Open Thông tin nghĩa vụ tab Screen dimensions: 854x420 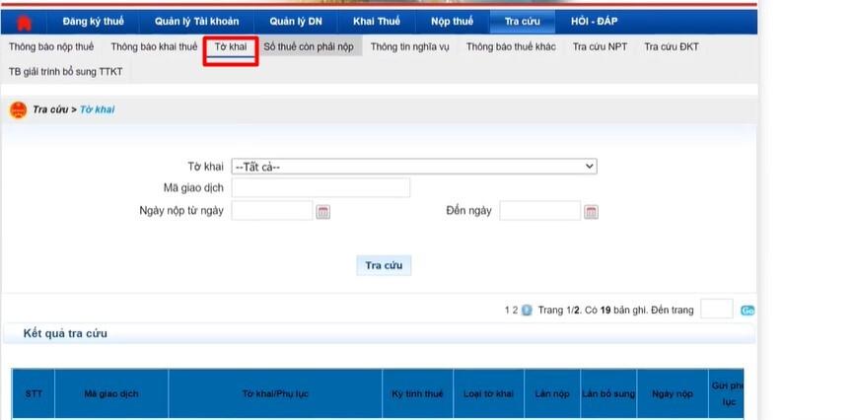click(x=410, y=47)
